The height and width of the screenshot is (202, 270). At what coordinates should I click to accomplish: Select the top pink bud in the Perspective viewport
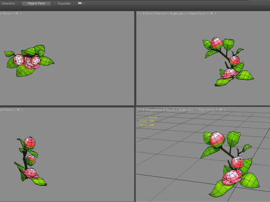(x=217, y=139)
